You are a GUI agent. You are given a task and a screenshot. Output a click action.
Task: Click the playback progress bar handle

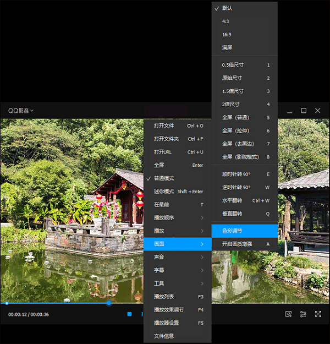click(109, 303)
